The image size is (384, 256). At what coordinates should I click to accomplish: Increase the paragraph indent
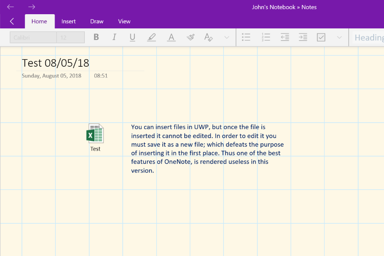point(303,37)
